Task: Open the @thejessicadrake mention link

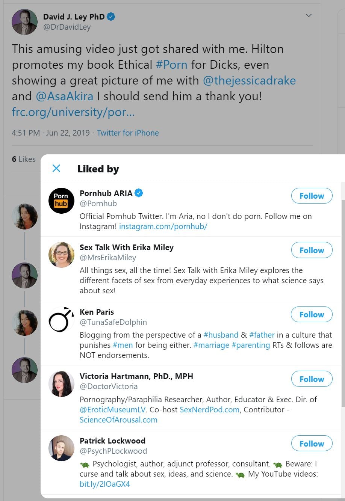Action: click(x=249, y=80)
